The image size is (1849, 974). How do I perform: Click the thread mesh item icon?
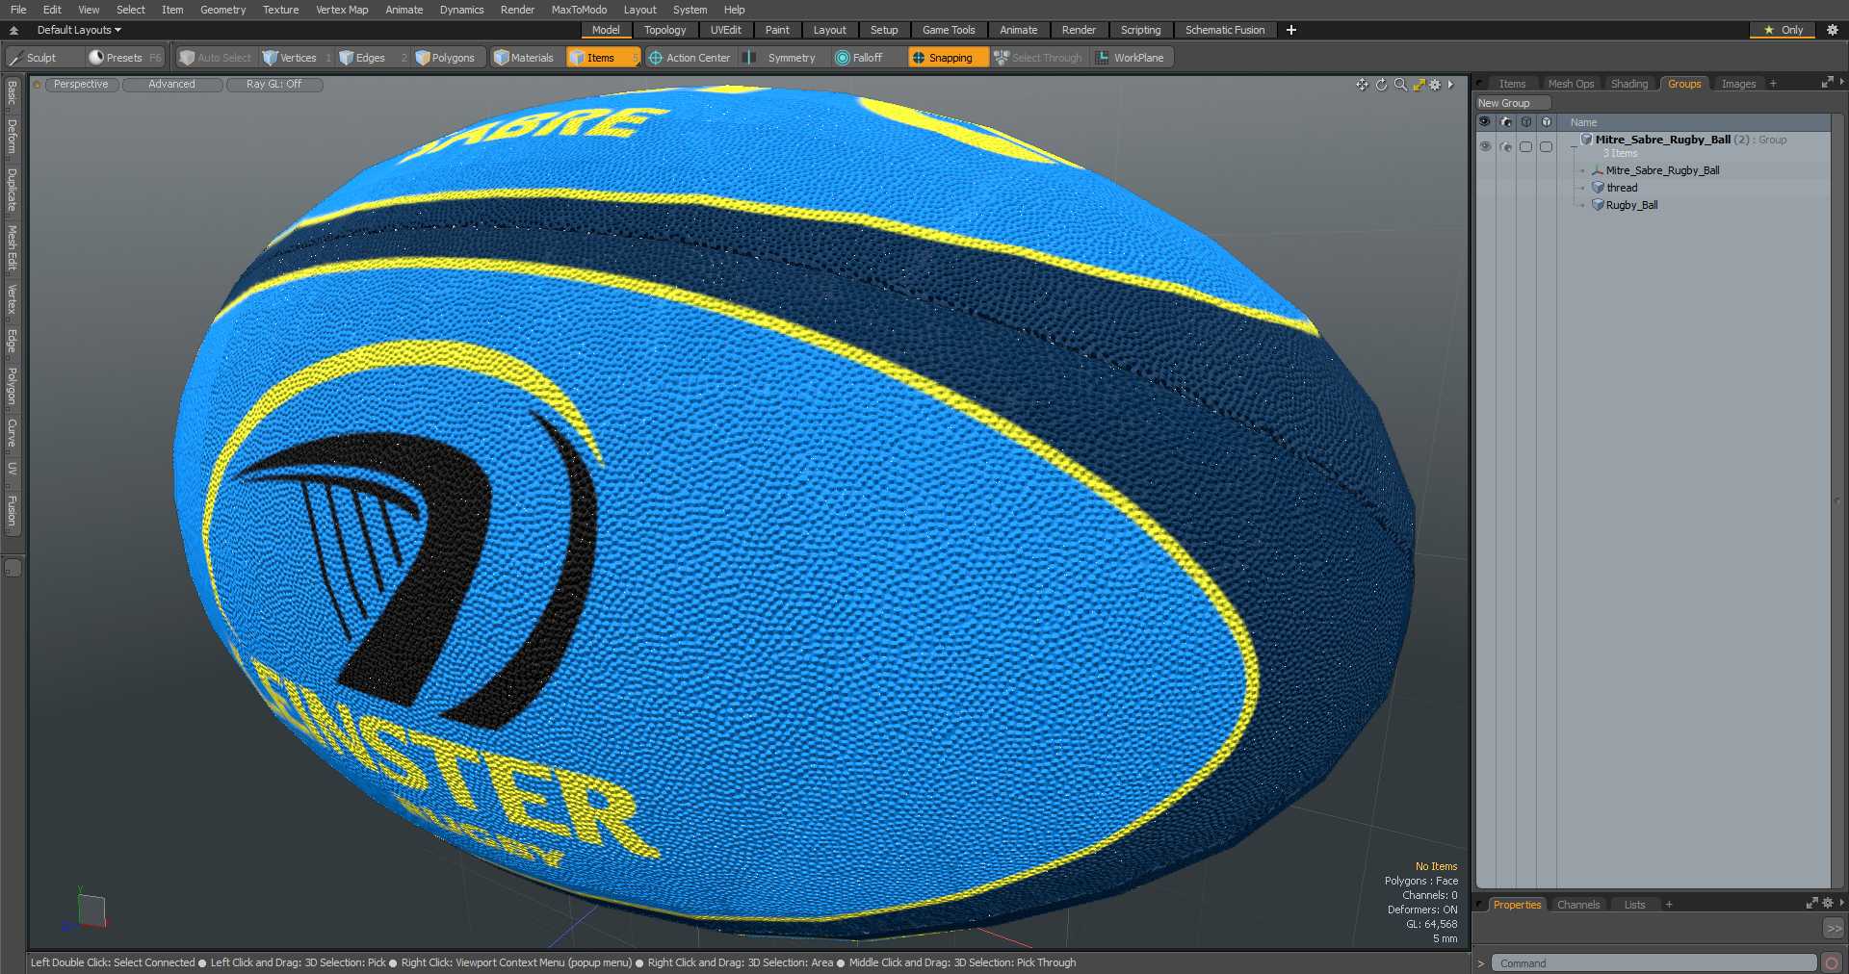pyautogui.click(x=1598, y=188)
